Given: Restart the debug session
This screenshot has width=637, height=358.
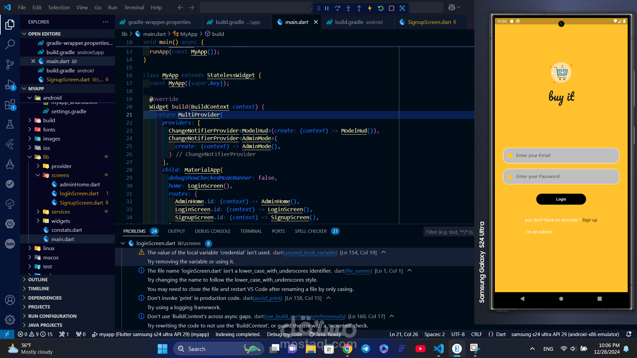Looking at the screenshot, I should (381, 8).
